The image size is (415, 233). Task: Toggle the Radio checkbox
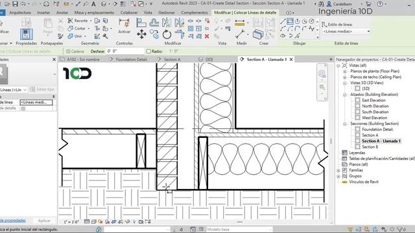point(148,52)
